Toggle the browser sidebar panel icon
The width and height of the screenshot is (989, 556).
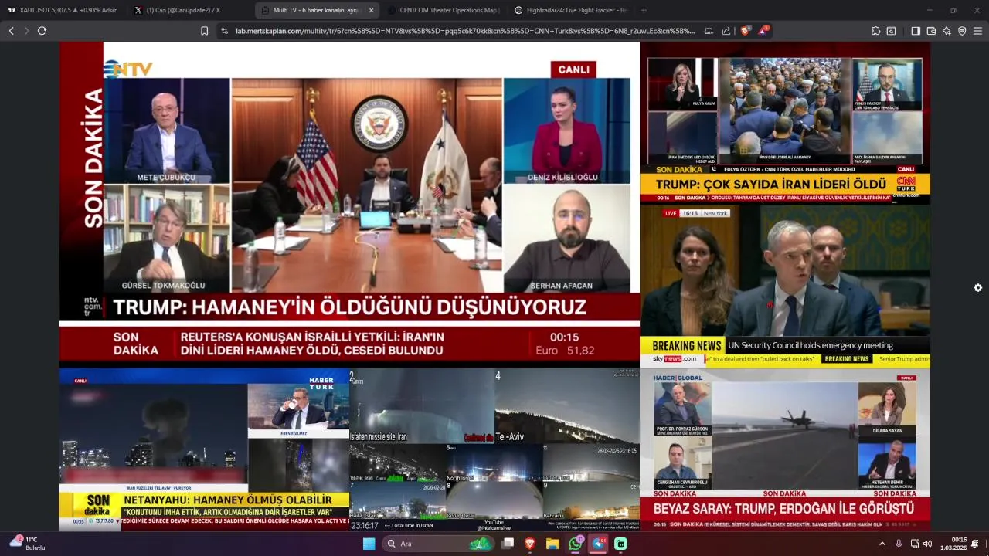916,31
